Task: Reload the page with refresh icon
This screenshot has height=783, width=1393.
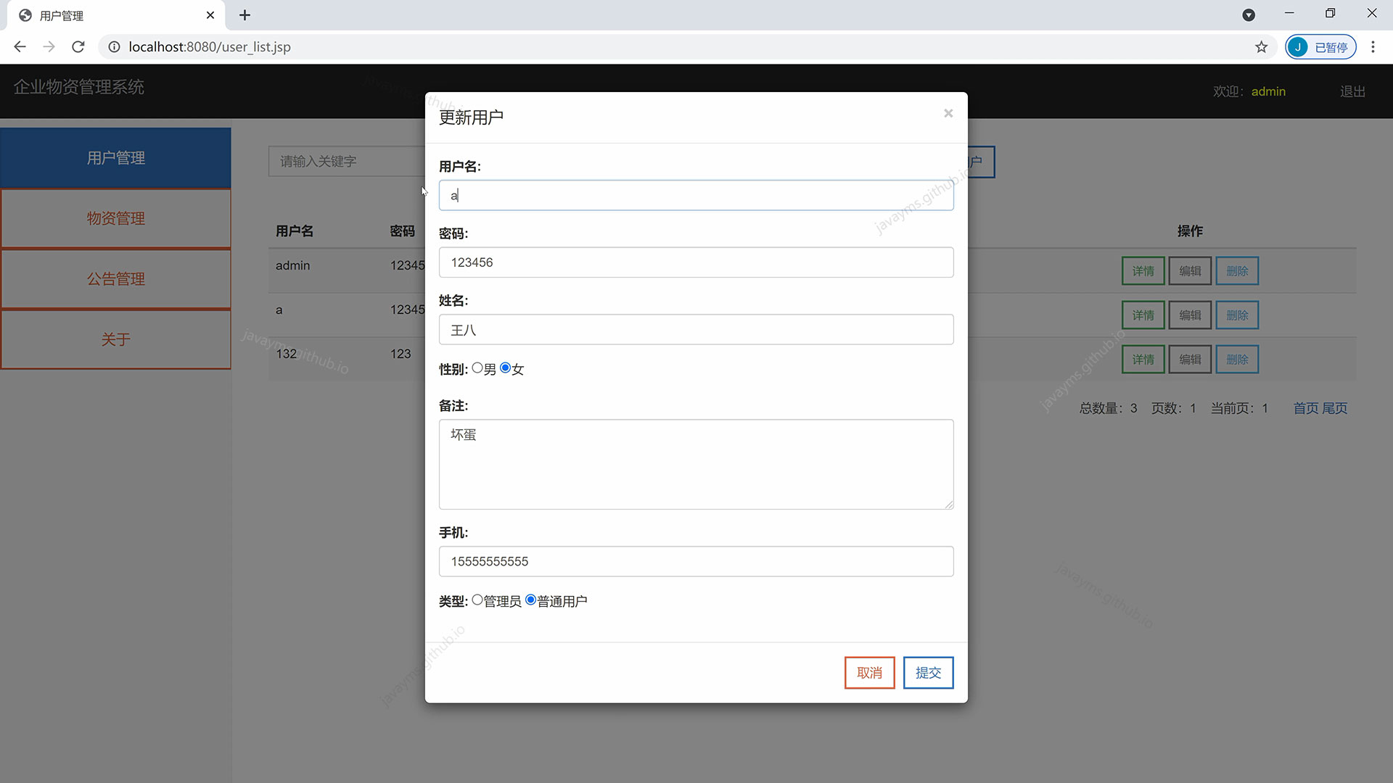Action: point(78,47)
